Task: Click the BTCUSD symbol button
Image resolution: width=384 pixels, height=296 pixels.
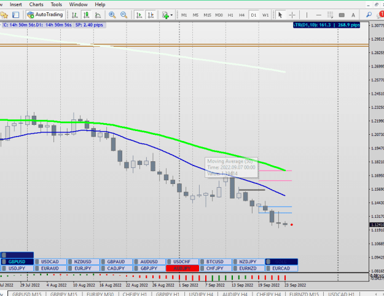Action: click(x=215, y=262)
